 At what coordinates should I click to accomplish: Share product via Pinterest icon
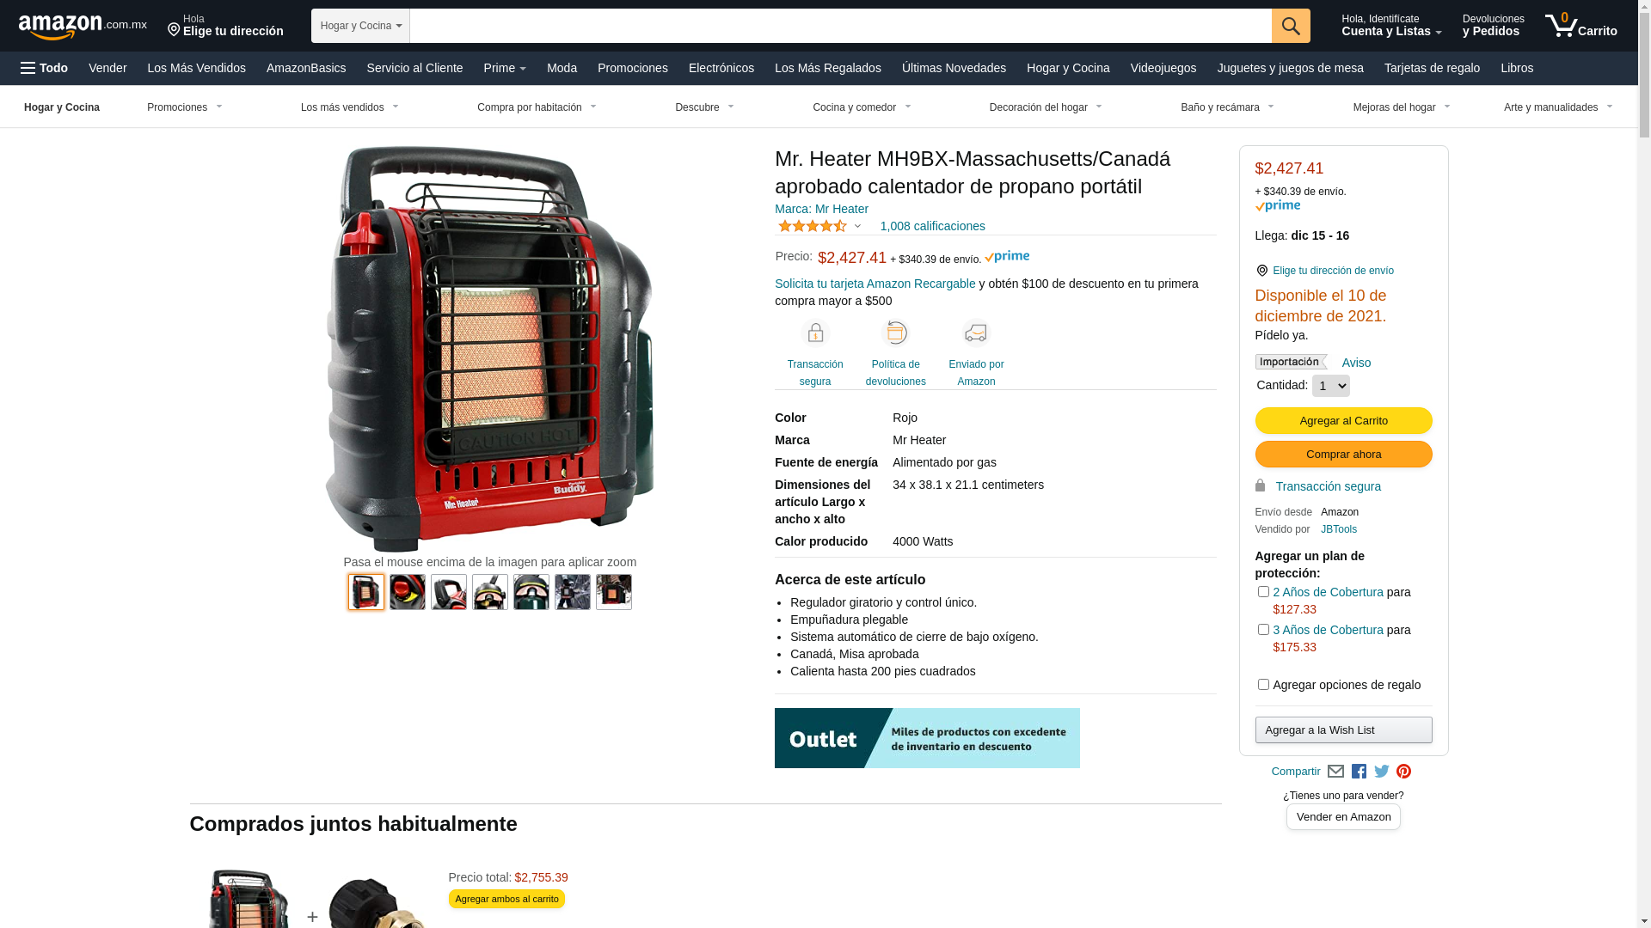[x=1403, y=772]
